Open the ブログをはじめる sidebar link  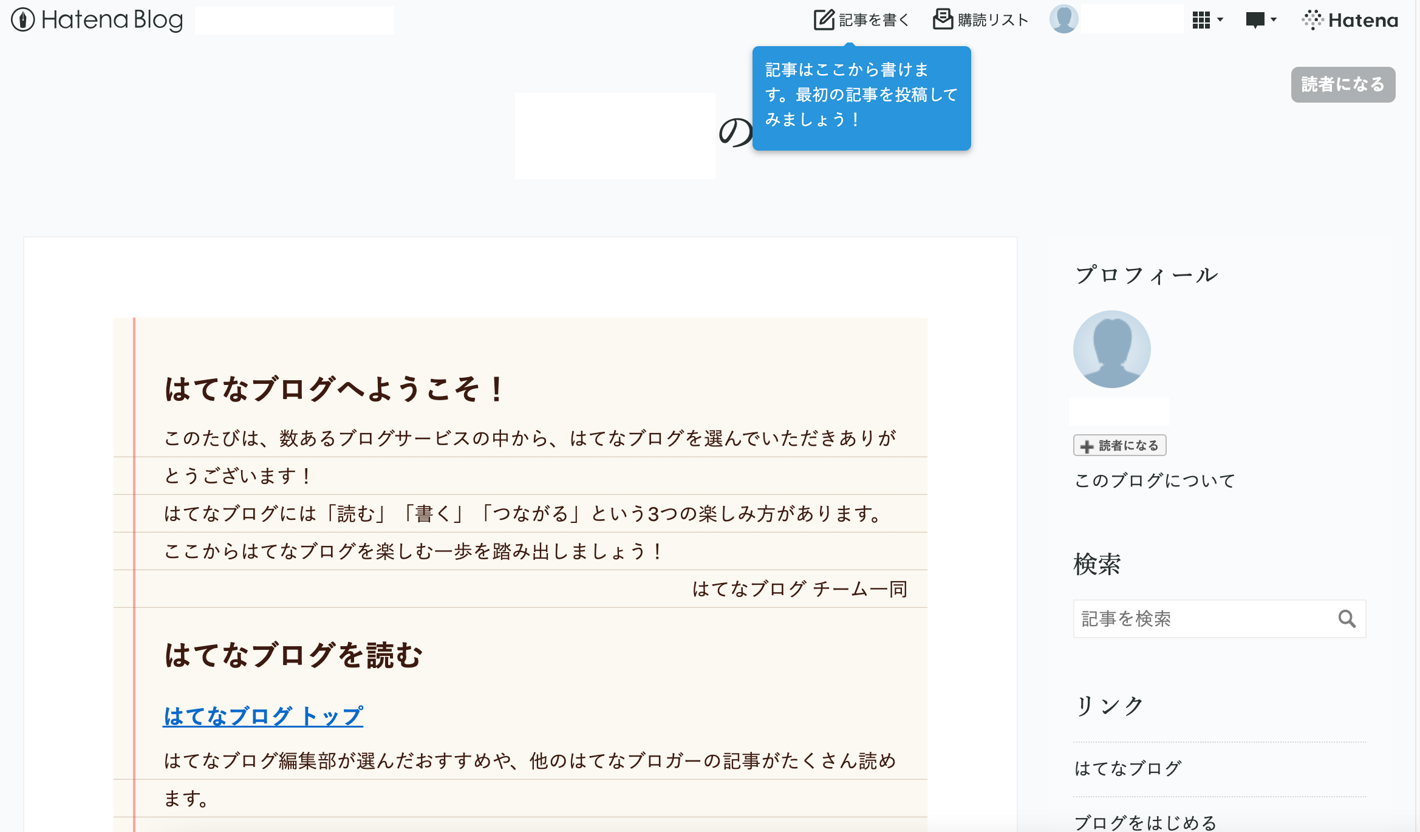pyautogui.click(x=1145, y=822)
